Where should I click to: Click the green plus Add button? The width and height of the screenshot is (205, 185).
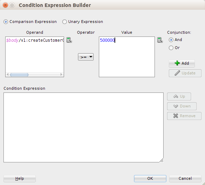(x=182, y=64)
